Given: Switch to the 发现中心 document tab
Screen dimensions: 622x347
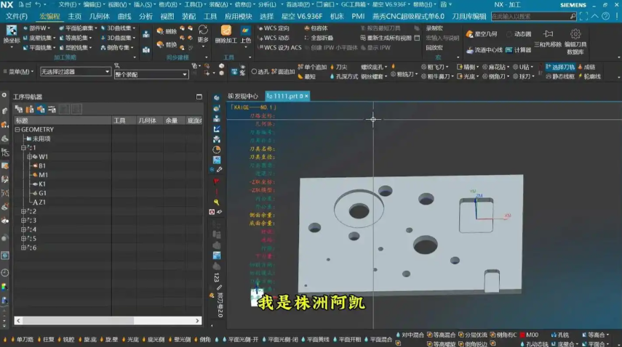Looking at the screenshot, I should [x=243, y=96].
